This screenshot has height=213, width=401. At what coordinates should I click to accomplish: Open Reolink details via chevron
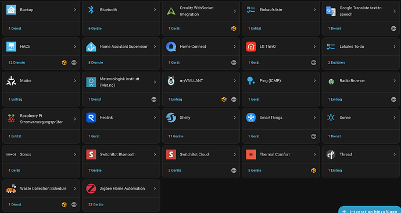coord(155,118)
